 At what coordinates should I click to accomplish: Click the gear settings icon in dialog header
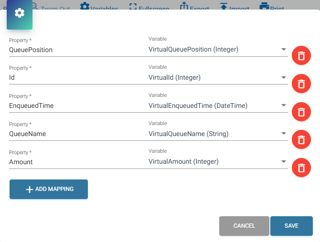pos(20,13)
